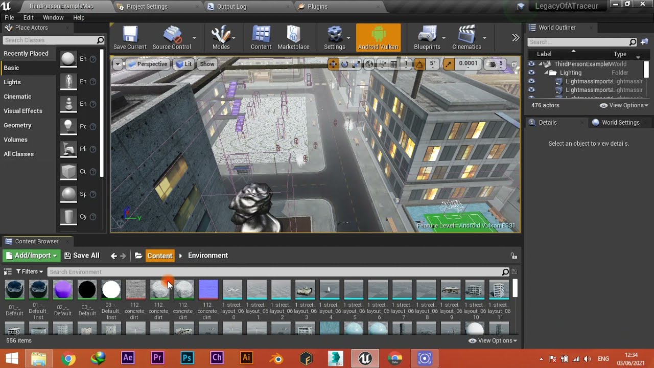Image resolution: width=654 pixels, height=368 pixels.
Task: Click the Android Vulkan preview button
Action: 378,38
